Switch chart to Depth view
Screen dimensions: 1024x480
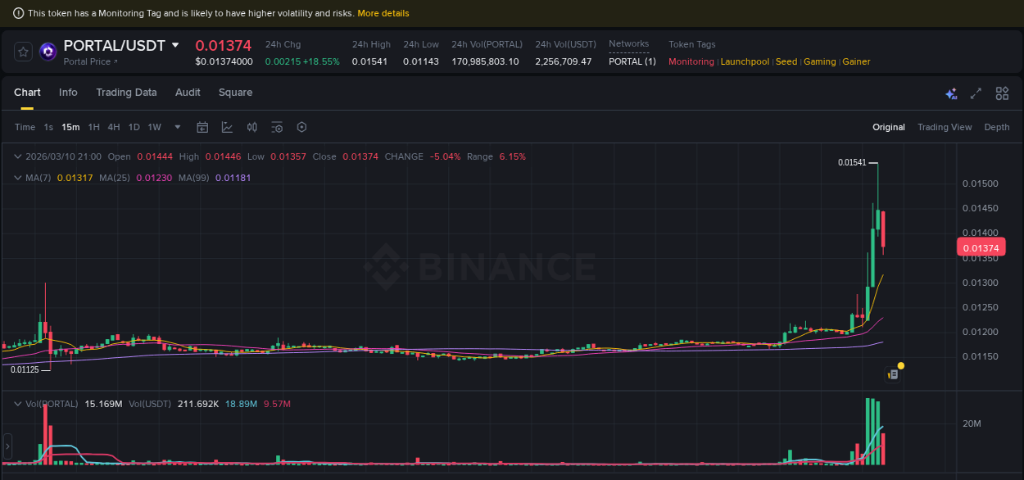coord(997,127)
